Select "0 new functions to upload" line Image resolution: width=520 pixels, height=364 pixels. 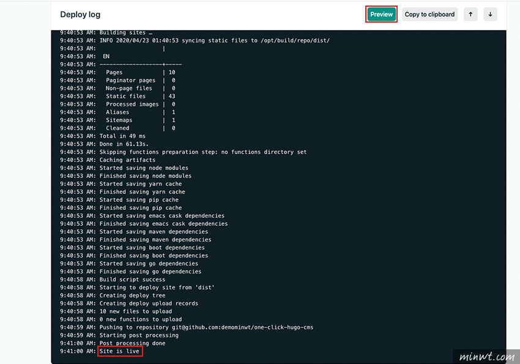coord(121,319)
